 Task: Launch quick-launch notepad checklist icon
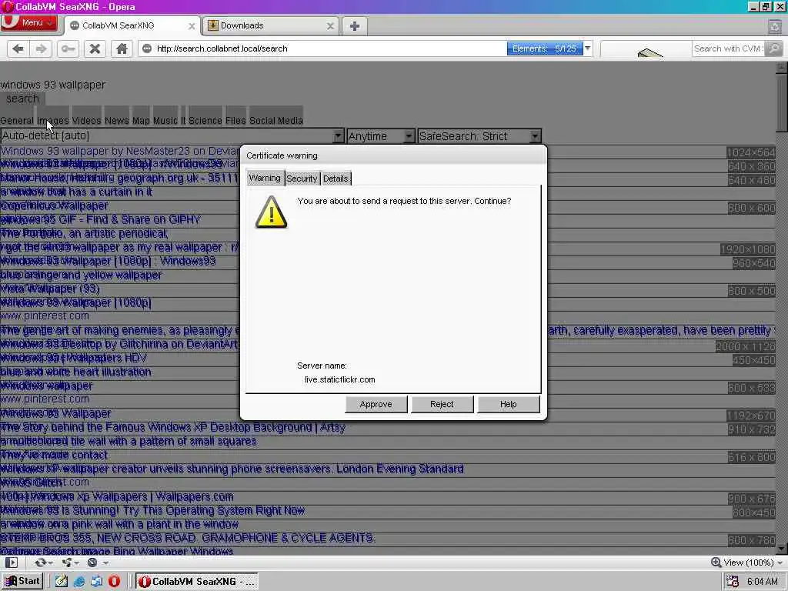(x=62, y=582)
